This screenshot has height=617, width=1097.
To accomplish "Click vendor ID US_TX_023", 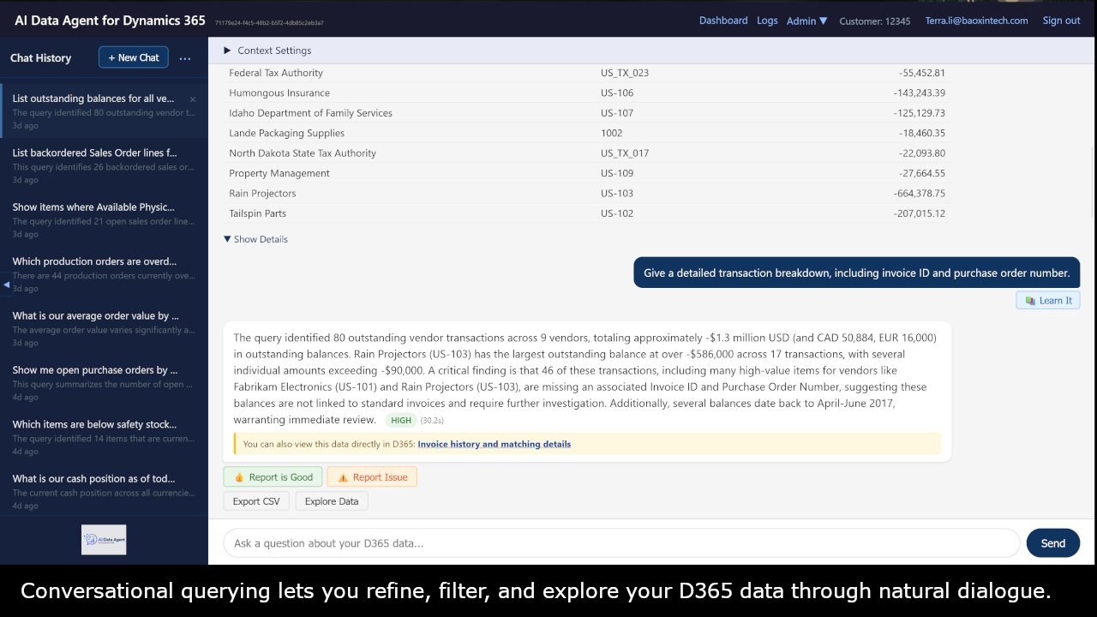I will (625, 73).
